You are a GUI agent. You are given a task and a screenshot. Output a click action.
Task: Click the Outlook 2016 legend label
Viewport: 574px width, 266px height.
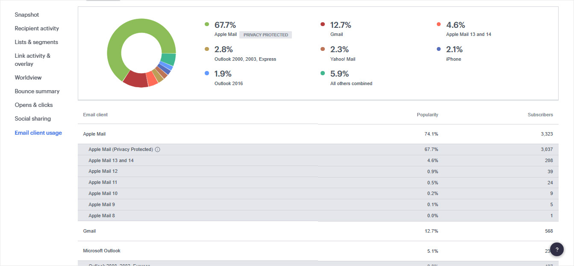point(229,83)
